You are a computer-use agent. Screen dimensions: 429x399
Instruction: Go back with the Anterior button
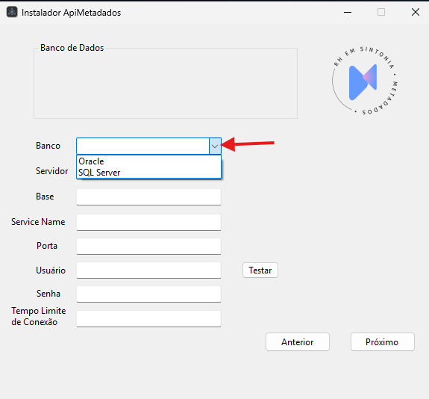pos(298,342)
